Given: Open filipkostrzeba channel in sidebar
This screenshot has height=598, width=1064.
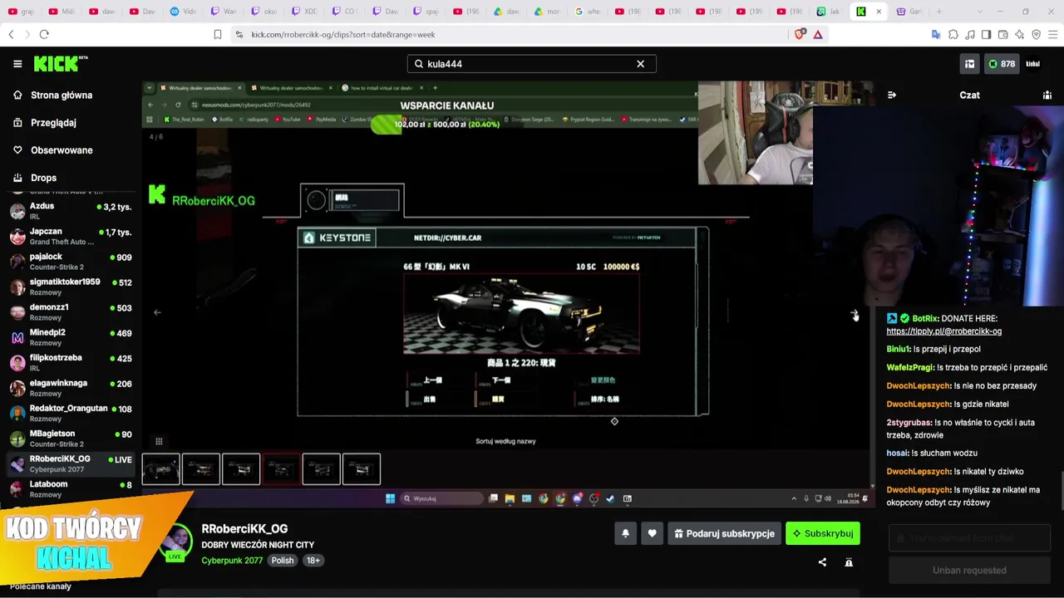Looking at the screenshot, I should 71,363.
